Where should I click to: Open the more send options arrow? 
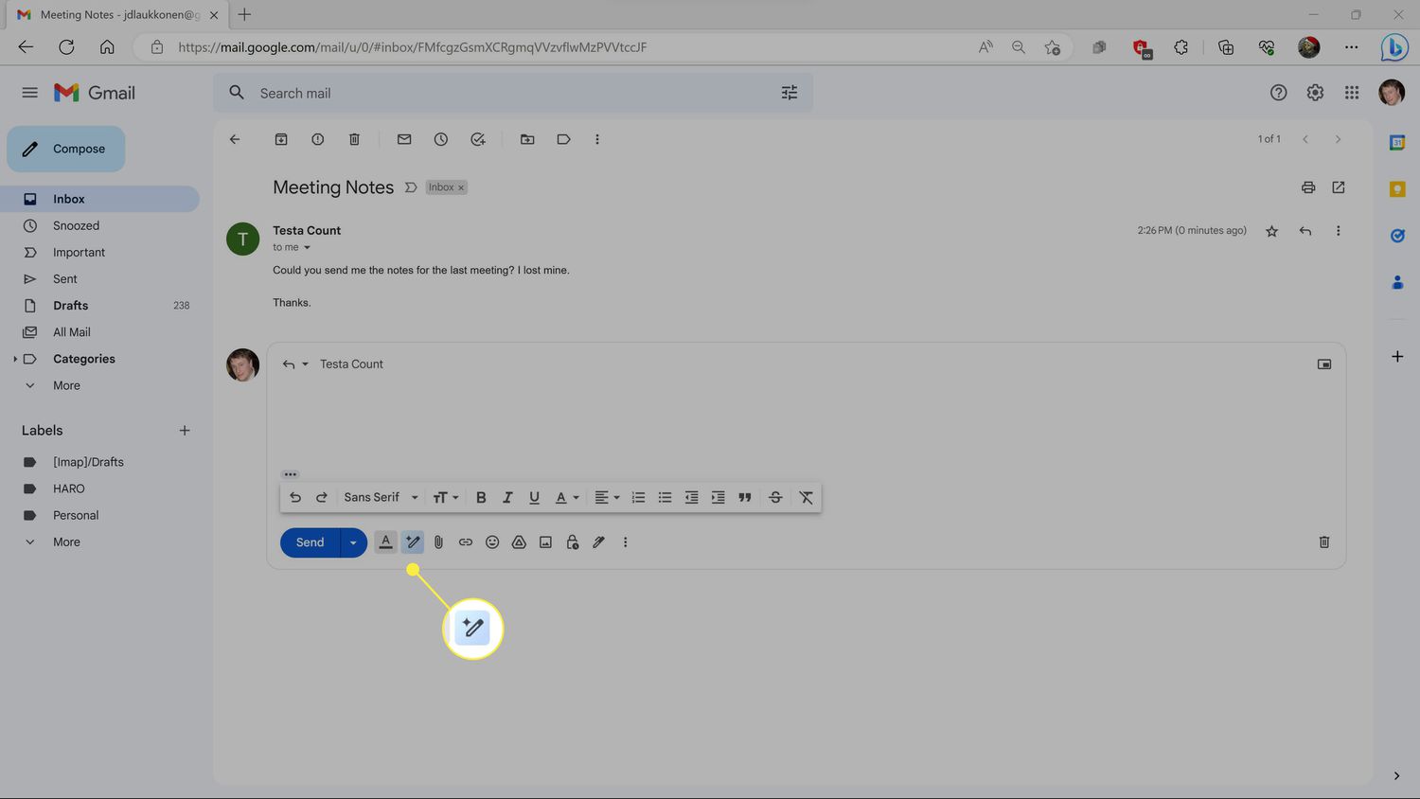[x=353, y=542]
